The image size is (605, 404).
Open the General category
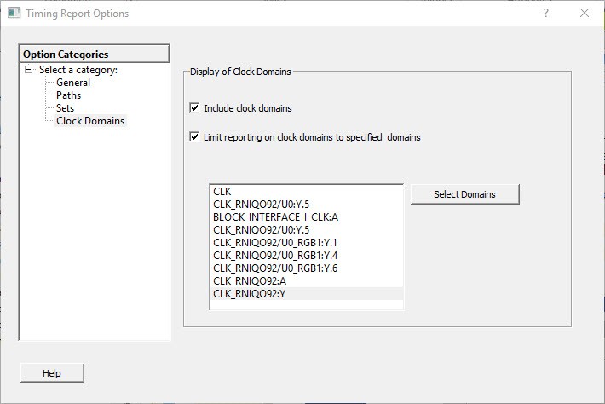coord(73,83)
